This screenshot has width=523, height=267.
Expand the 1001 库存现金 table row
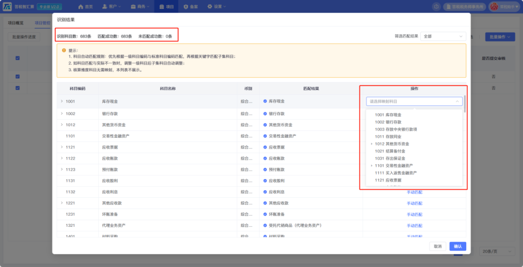pyautogui.click(x=62, y=101)
